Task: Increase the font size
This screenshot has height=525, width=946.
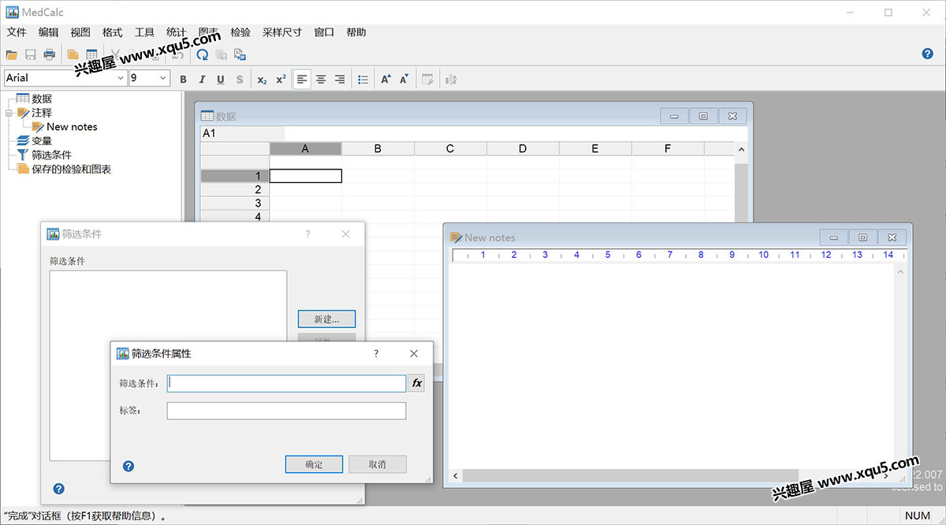Action: (x=385, y=80)
